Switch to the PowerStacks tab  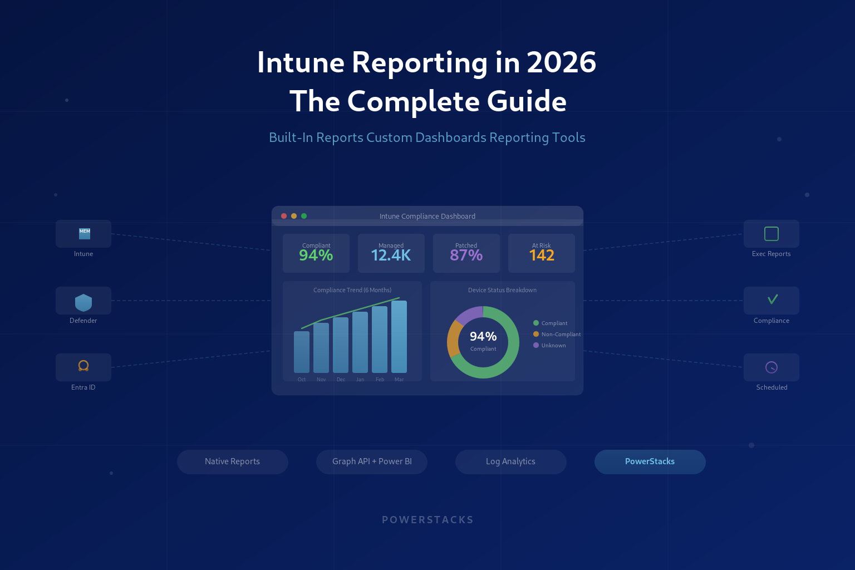point(650,461)
